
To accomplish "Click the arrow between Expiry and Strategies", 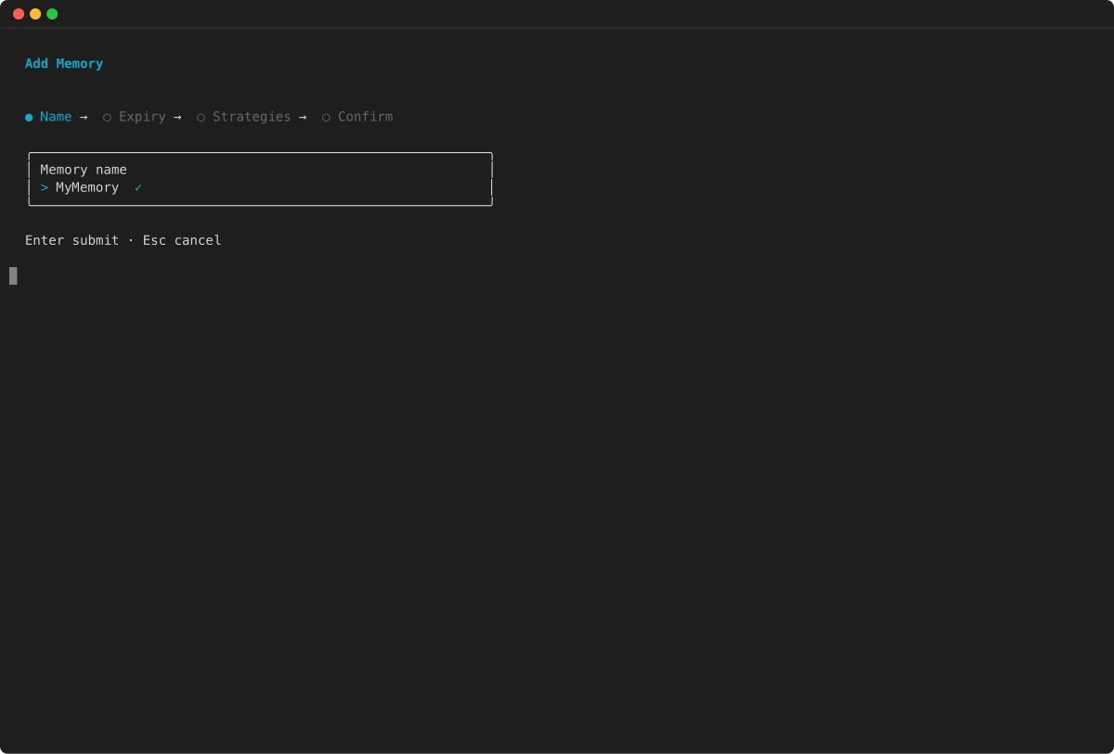I will click(x=177, y=116).
